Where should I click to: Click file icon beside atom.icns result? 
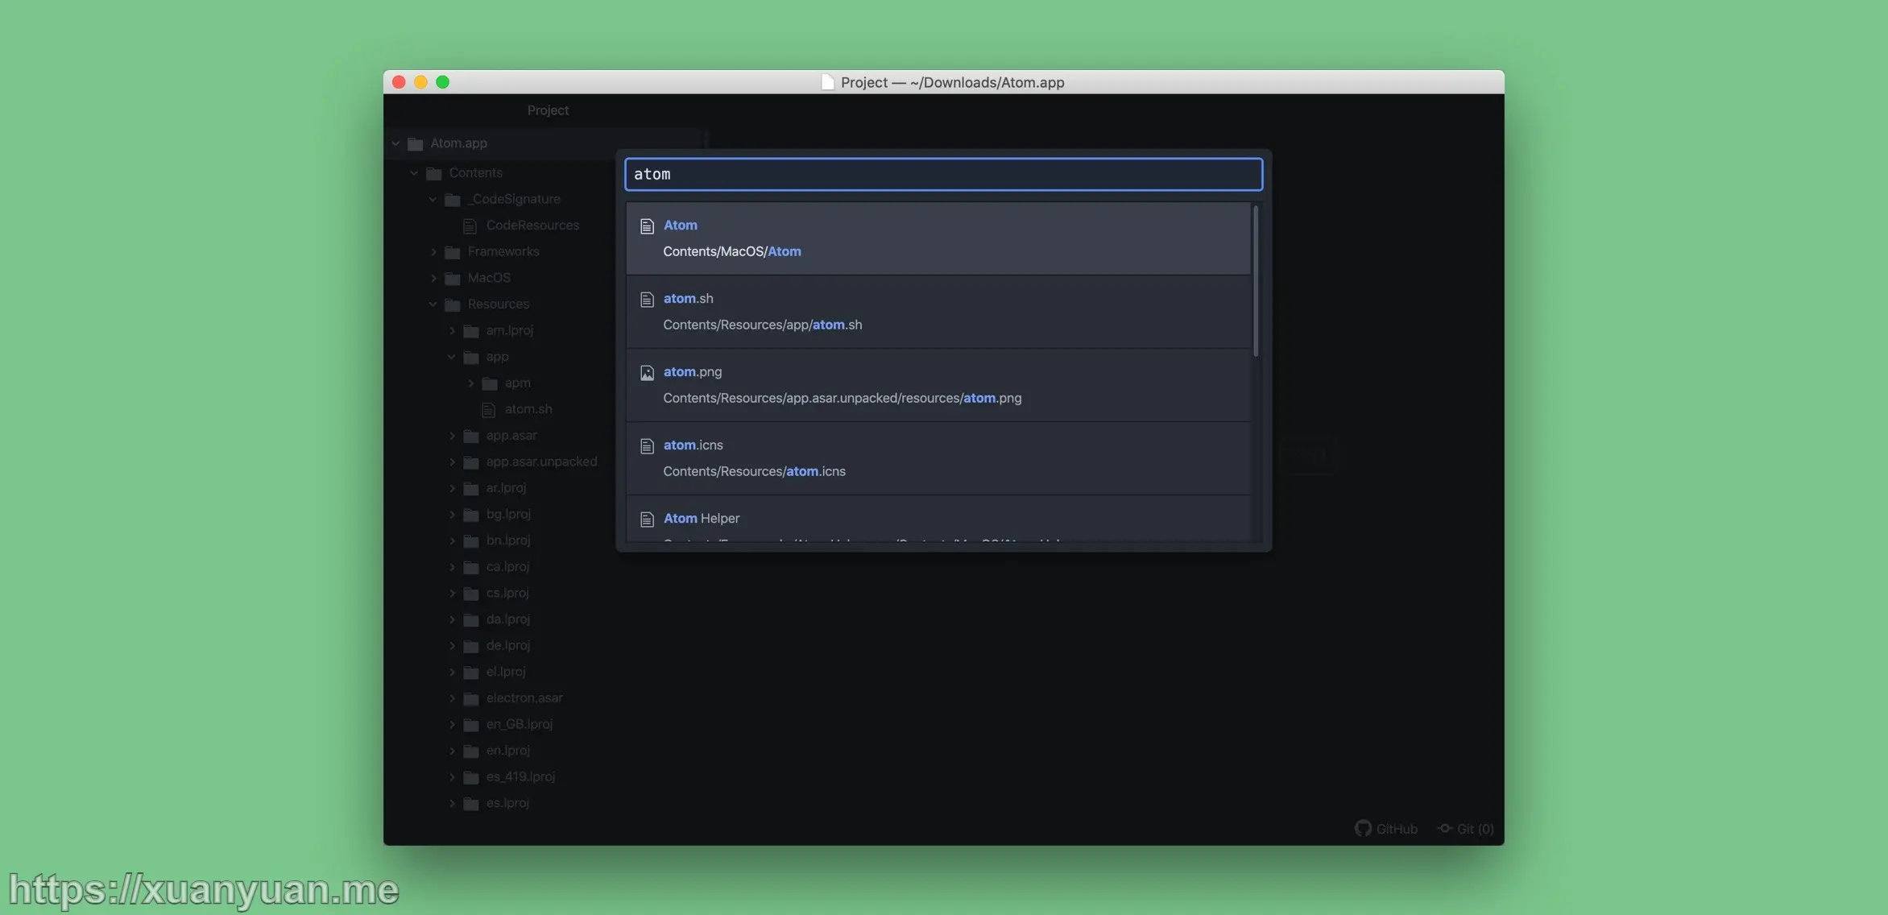point(647,446)
